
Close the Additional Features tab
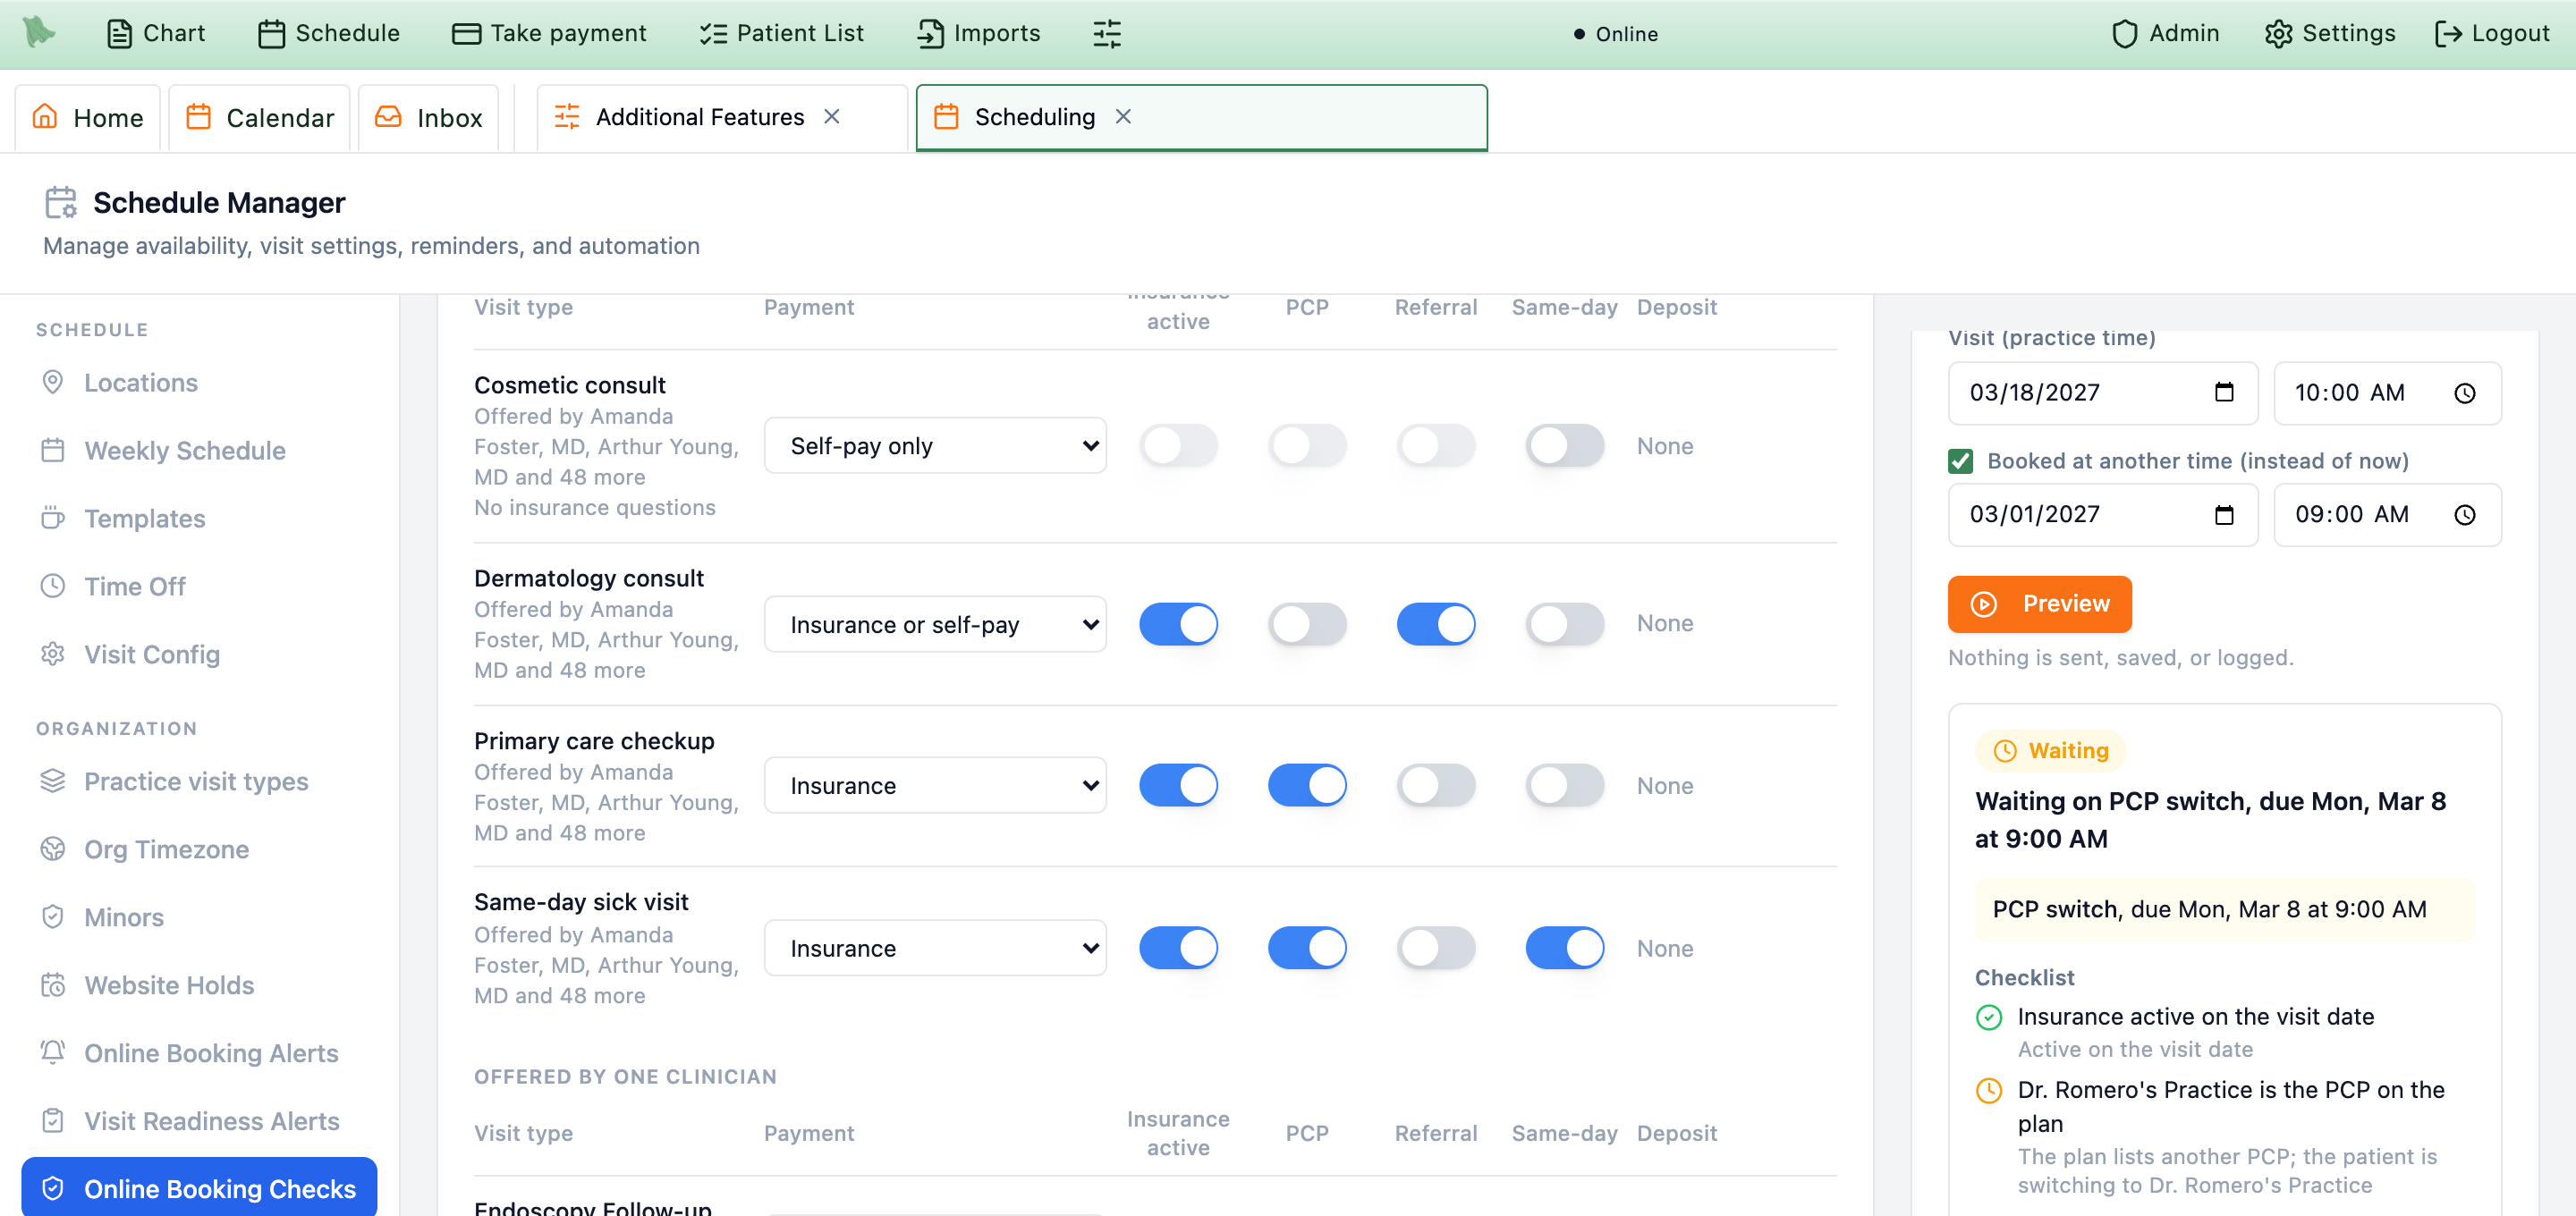coord(831,117)
